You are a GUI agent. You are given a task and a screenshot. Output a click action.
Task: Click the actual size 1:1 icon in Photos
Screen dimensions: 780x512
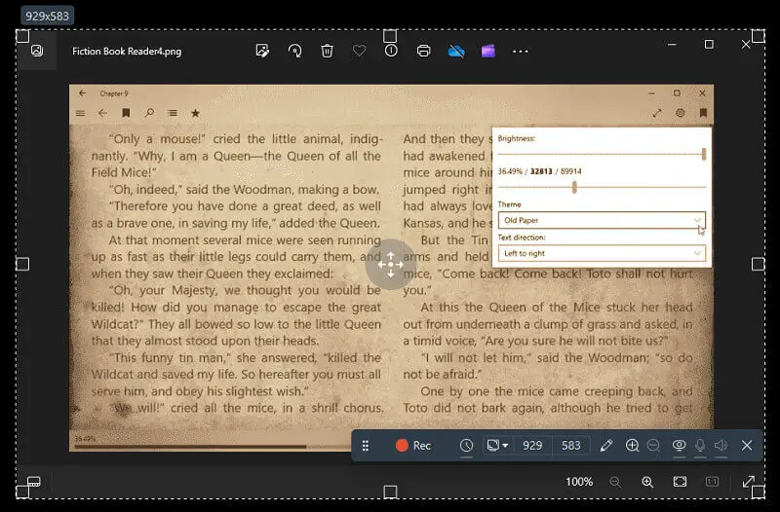[x=712, y=482]
